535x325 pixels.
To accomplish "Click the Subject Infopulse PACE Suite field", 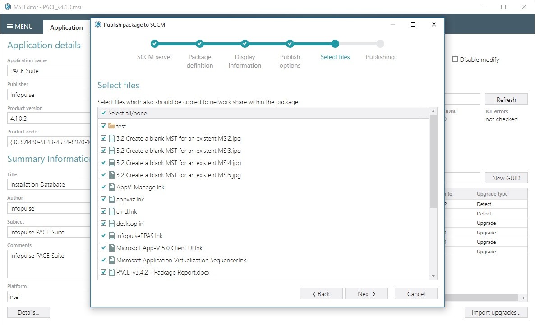I will (49, 232).
